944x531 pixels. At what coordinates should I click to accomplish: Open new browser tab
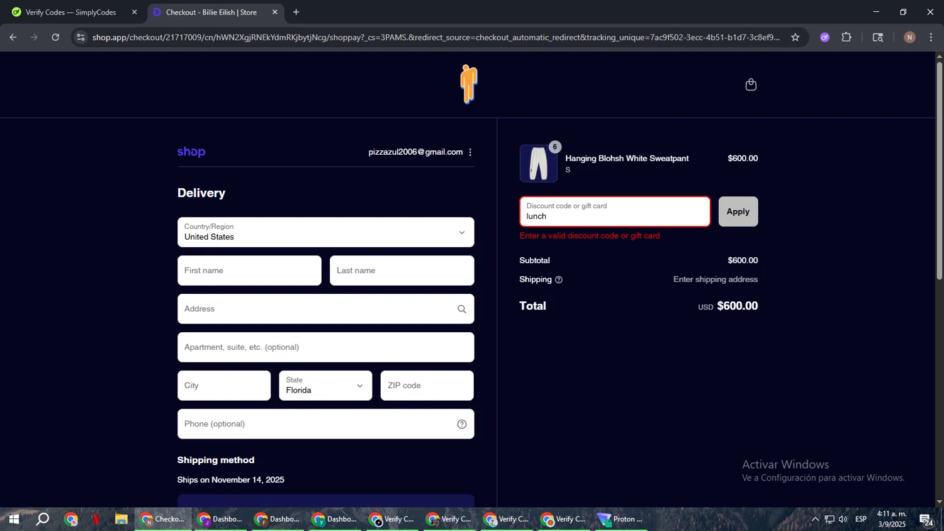(x=296, y=12)
